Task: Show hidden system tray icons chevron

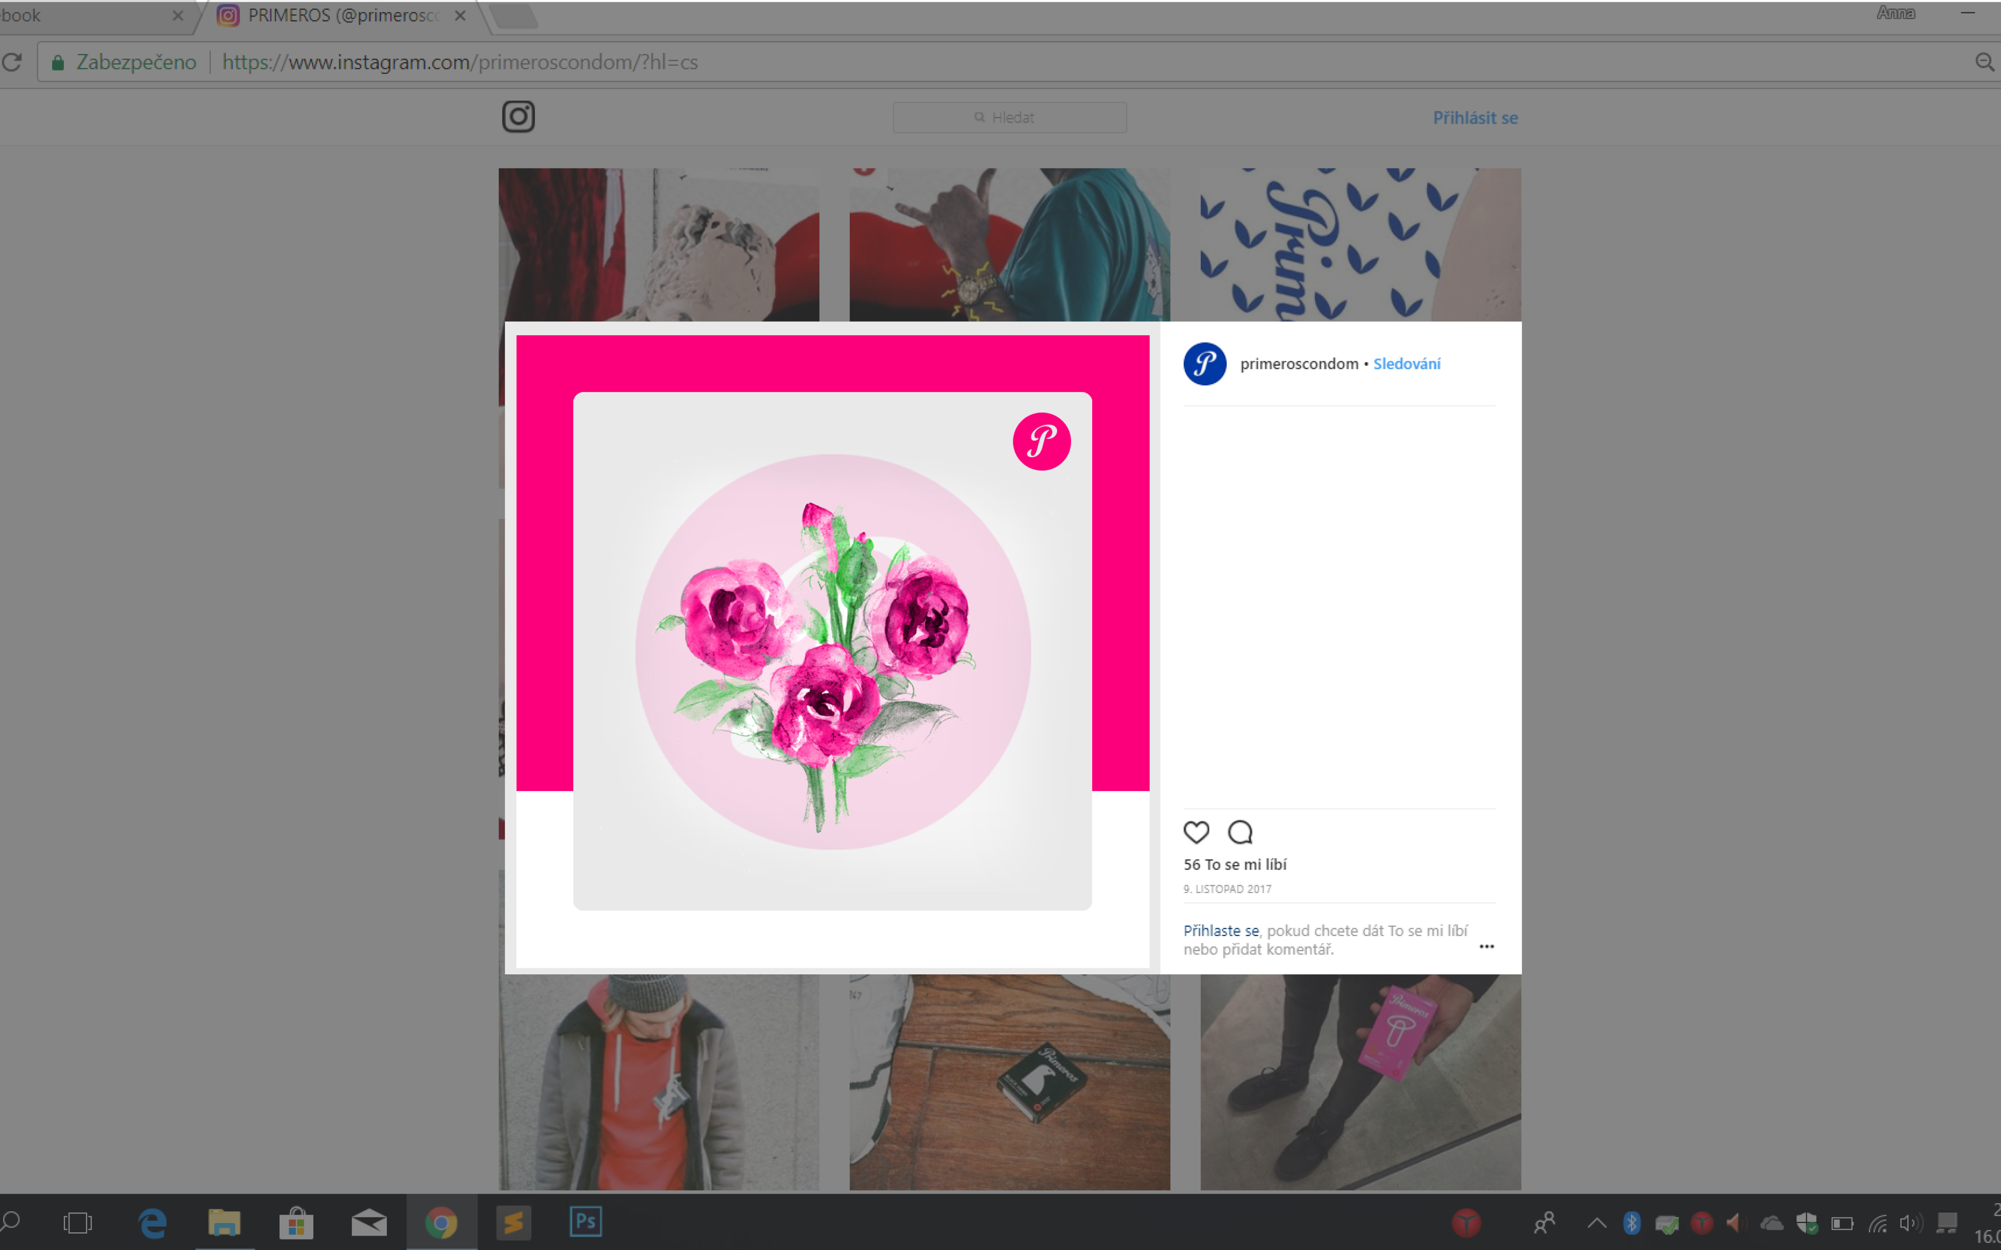Action: 1597,1222
